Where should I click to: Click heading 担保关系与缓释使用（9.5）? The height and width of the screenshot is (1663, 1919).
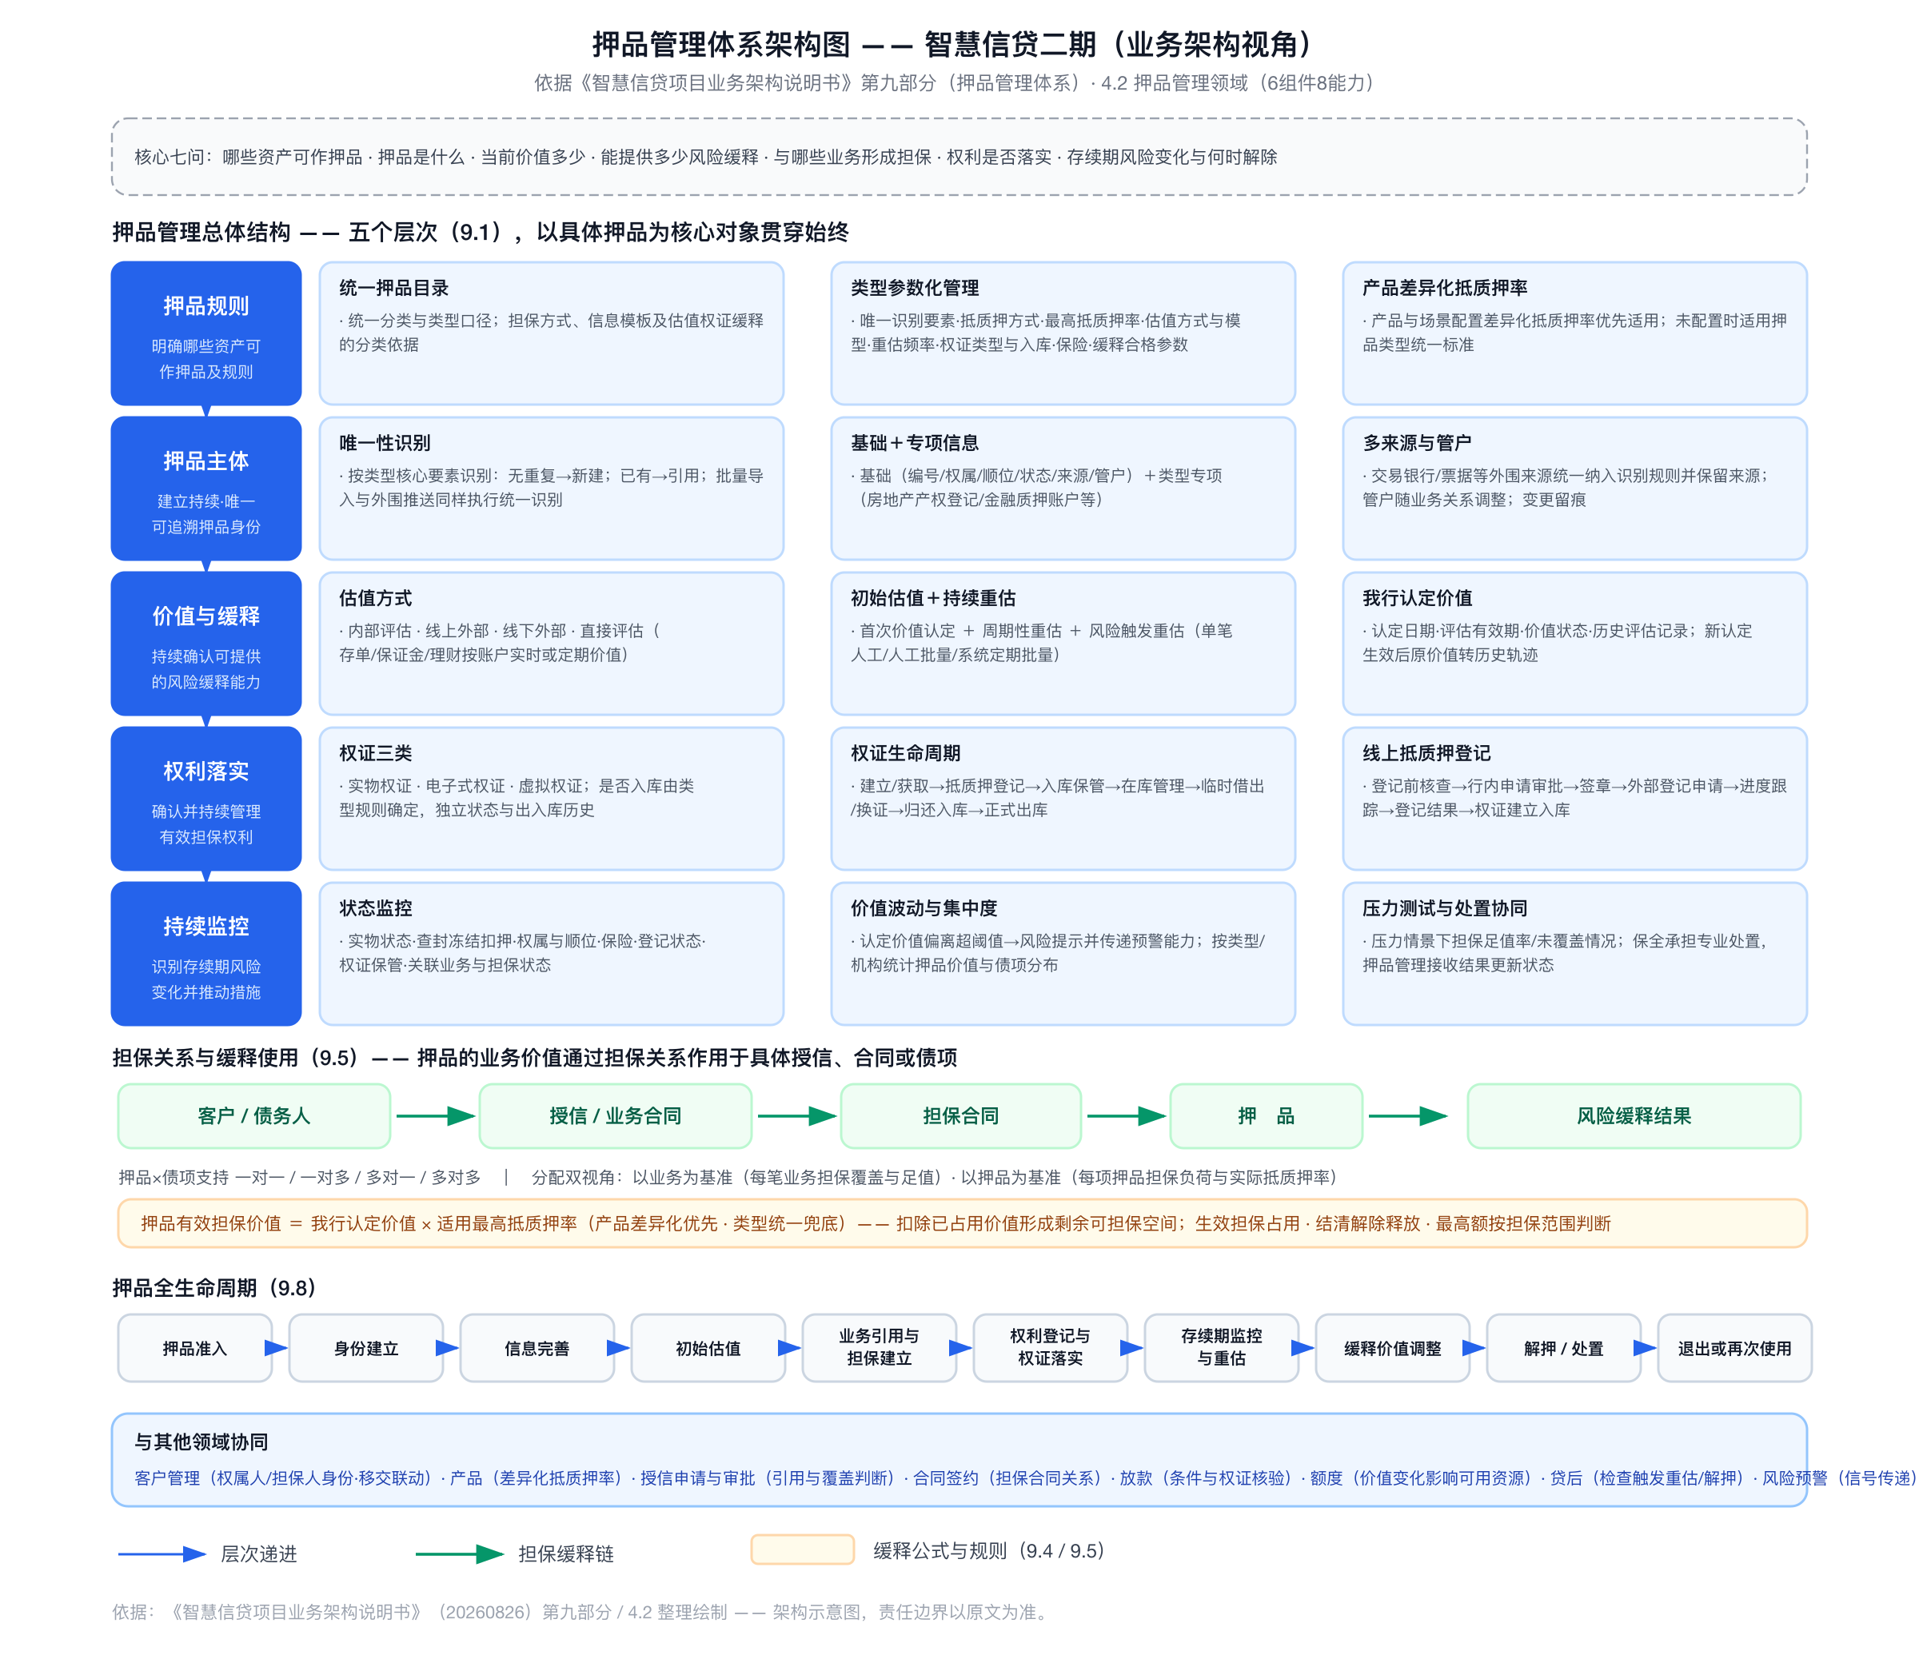(x=534, y=1057)
